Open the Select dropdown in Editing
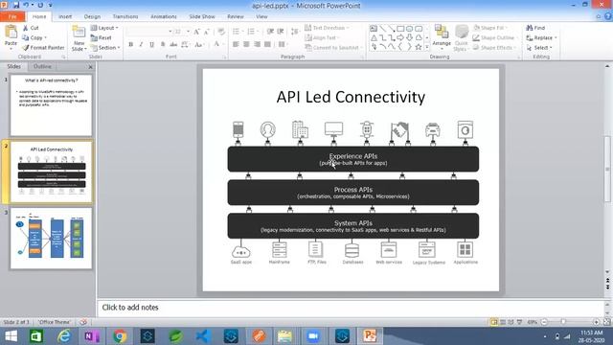Image resolution: width=613 pixels, height=345 pixels. (x=539, y=48)
